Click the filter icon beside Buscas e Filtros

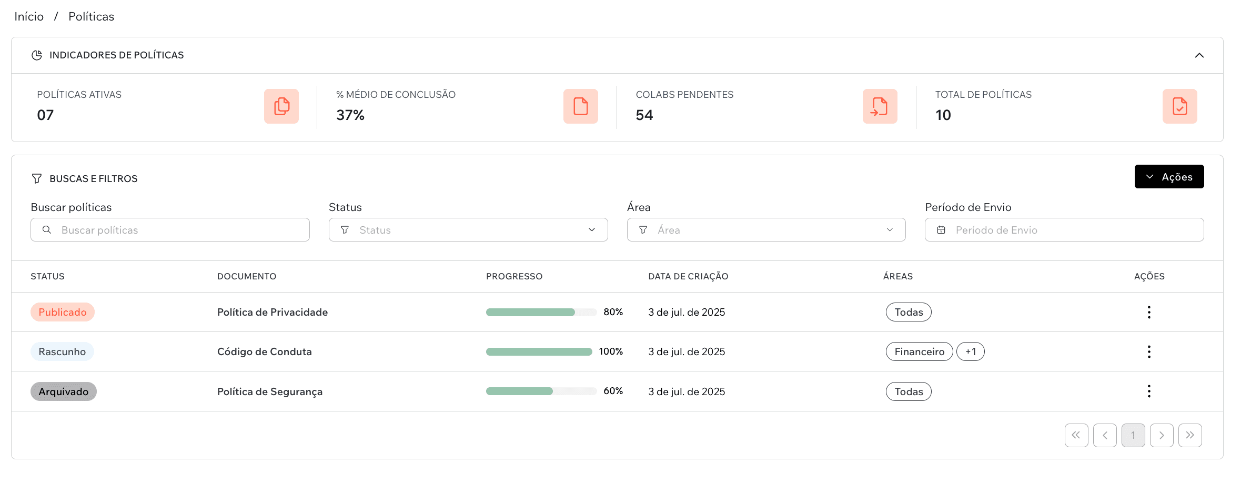click(x=37, y=178)
